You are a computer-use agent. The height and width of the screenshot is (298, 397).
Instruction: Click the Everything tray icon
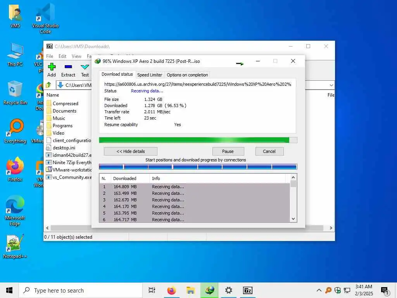pyautogui.click(x=328, y=290)
